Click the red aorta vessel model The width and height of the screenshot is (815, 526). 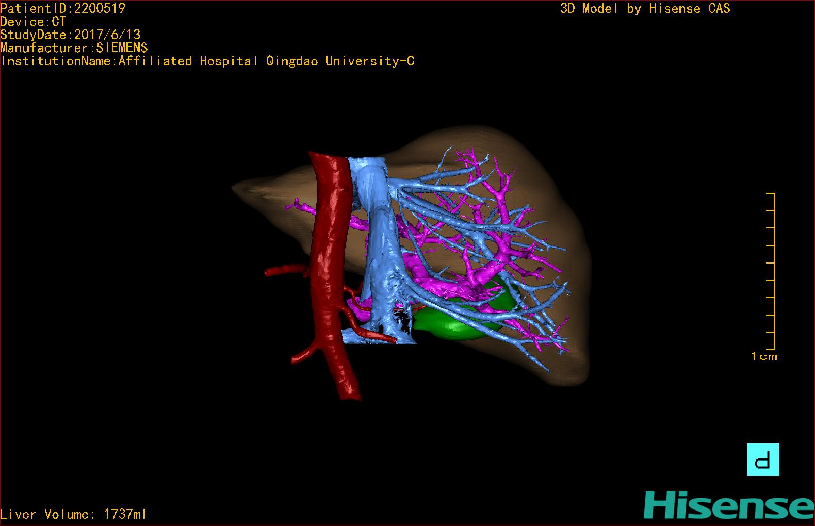(330, 258)
